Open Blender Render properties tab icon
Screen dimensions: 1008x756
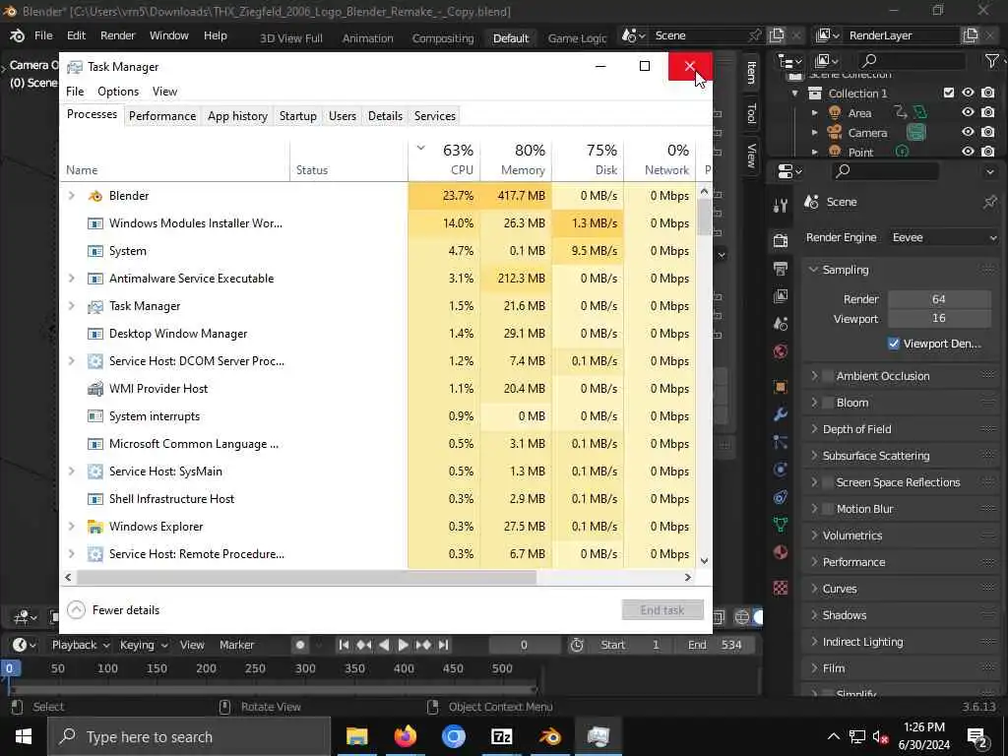pos(781,241)
